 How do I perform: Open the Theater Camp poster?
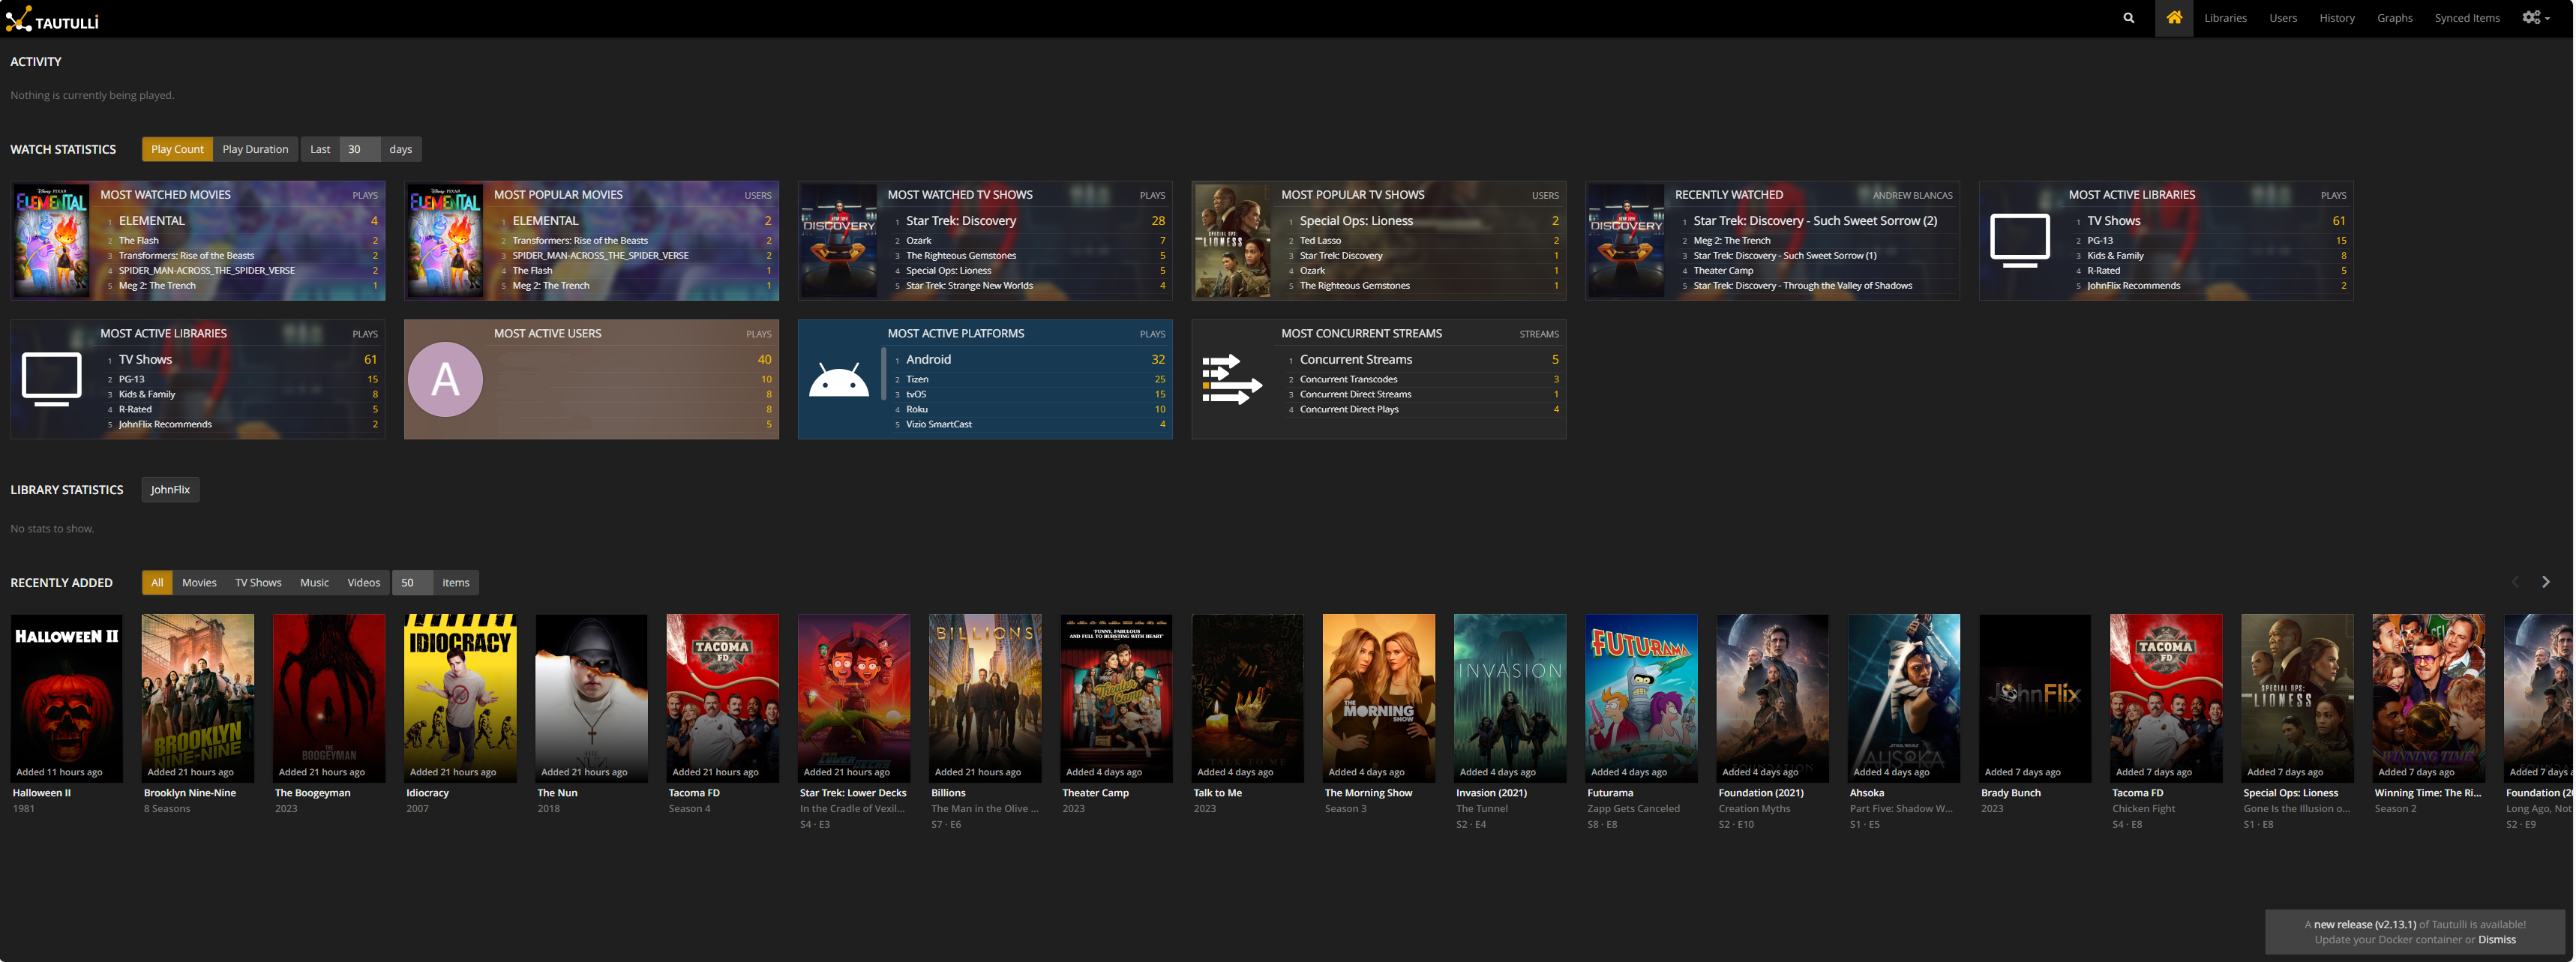tap(1116, 698)
